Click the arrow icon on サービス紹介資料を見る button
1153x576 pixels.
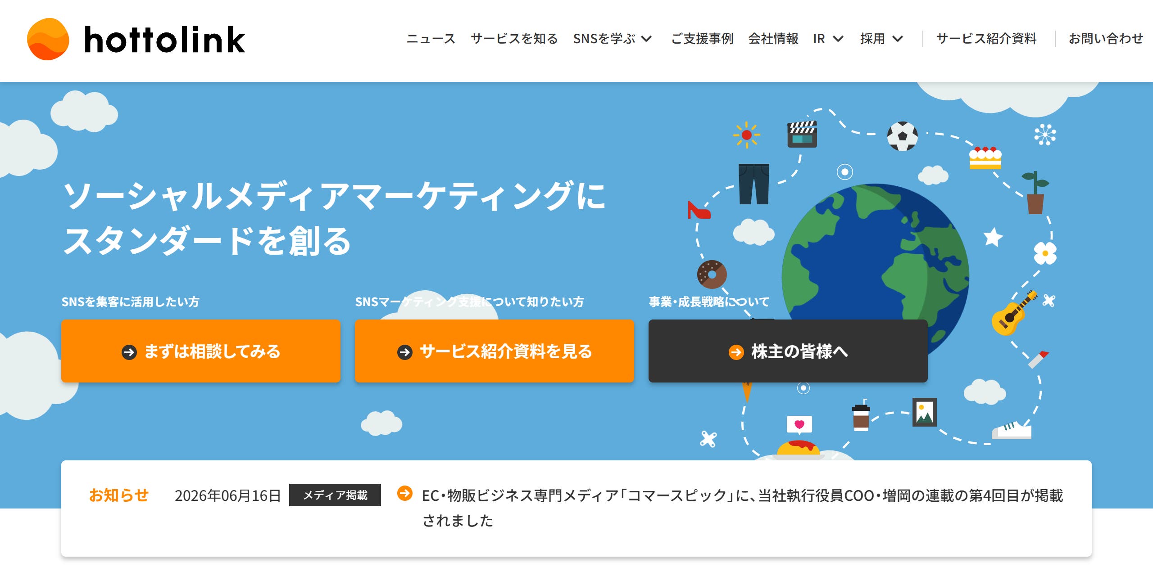[405, 352]
